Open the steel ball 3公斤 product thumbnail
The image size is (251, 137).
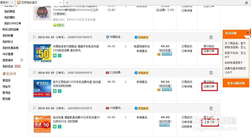coord(42,13)
